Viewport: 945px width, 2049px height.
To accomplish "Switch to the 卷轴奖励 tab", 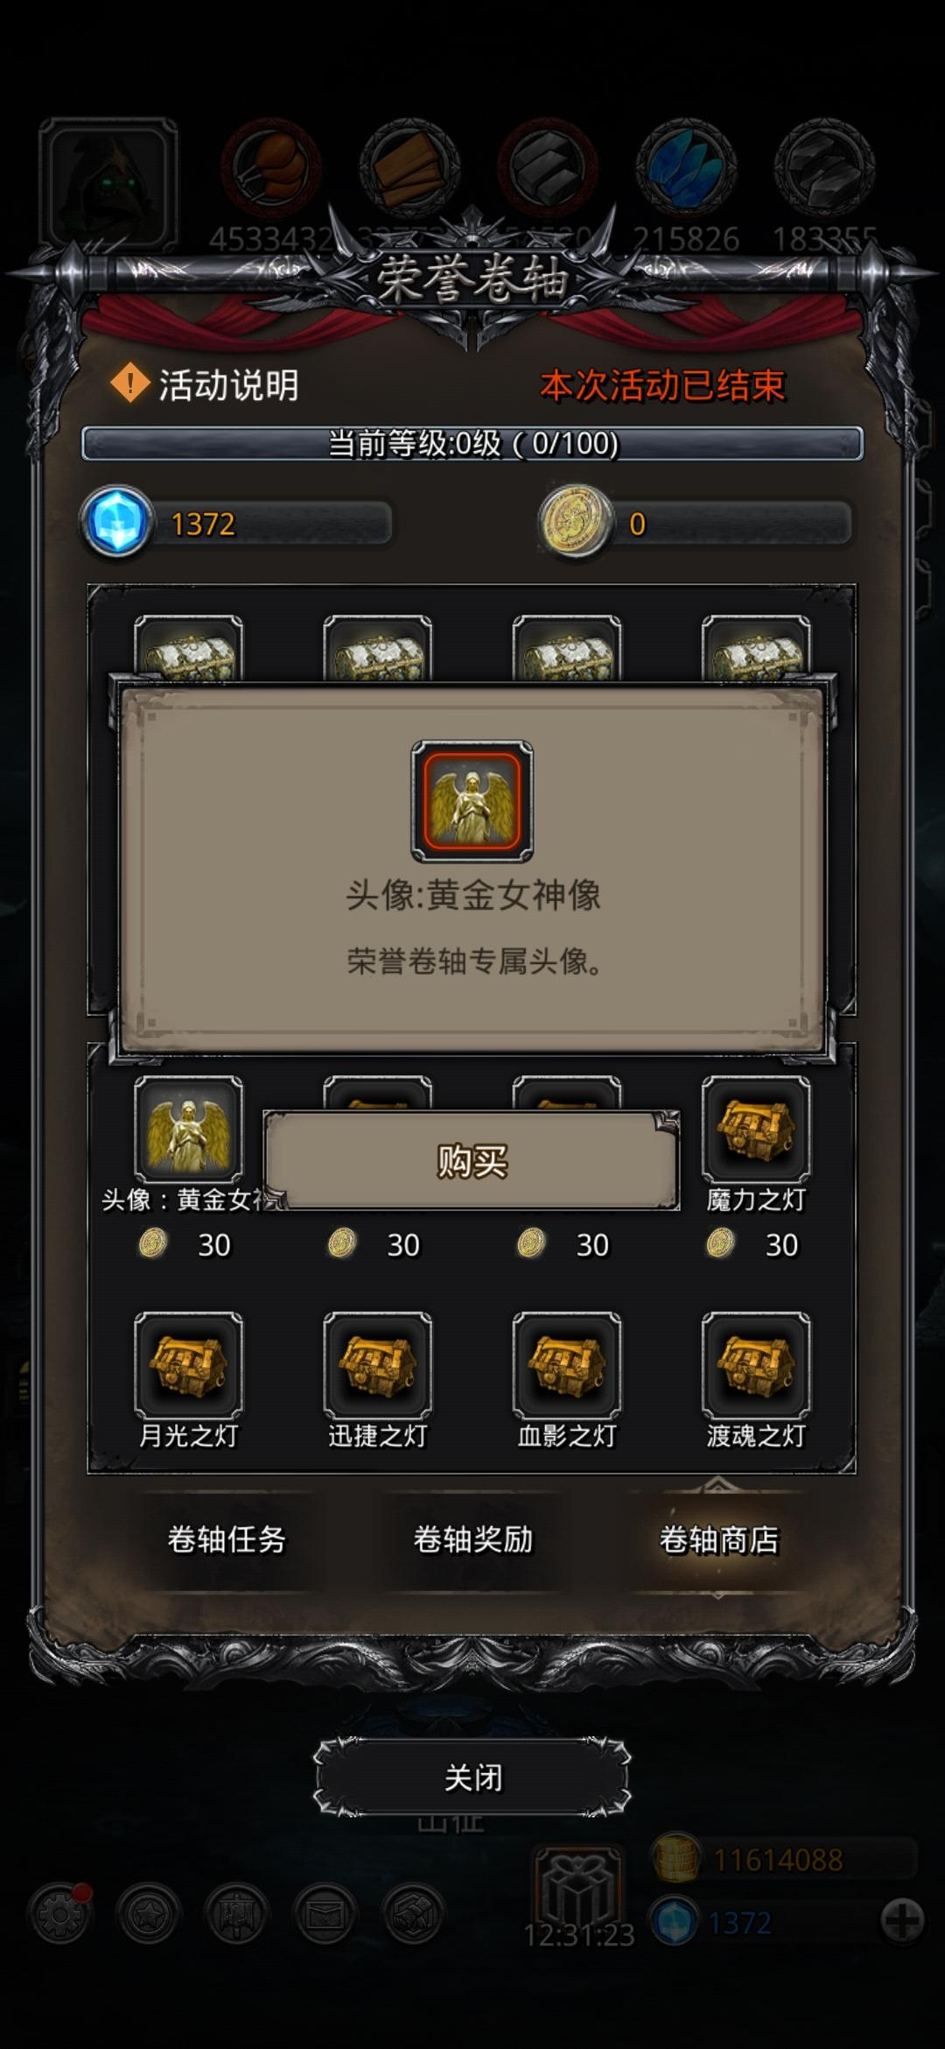I will 472,1539.
